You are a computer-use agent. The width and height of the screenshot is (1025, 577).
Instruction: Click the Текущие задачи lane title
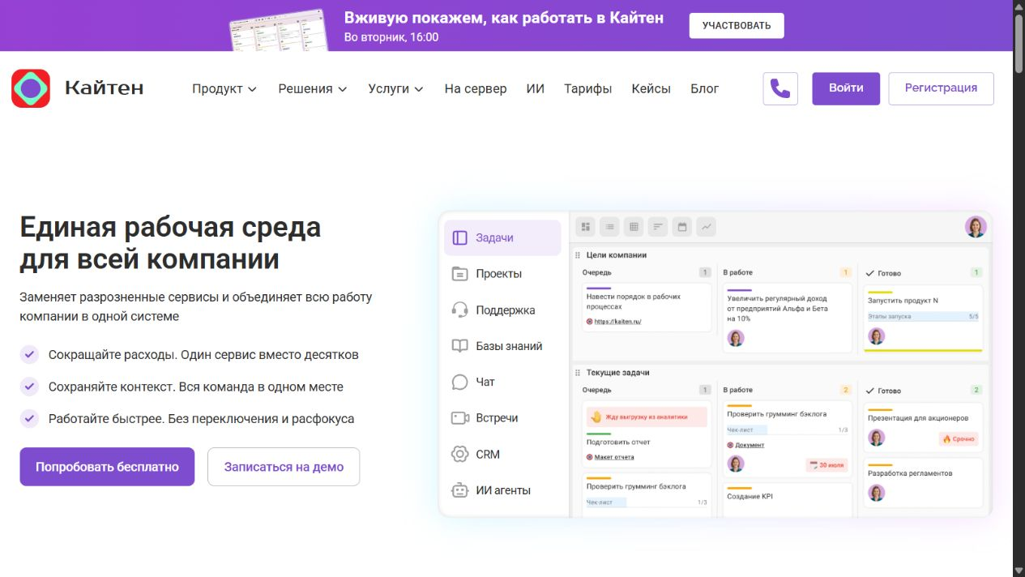[x=617, y=373]
